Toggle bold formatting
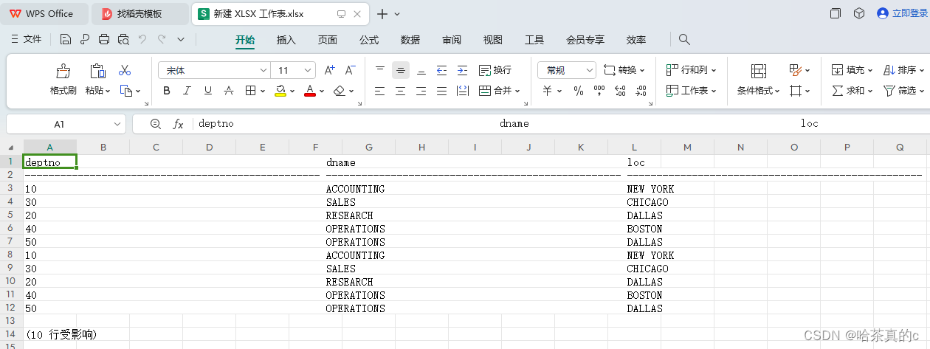The height and width of the screenshot is (349, 930). coord(167,91)
